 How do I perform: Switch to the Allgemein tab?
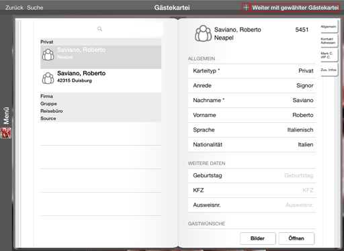(329, 27)
